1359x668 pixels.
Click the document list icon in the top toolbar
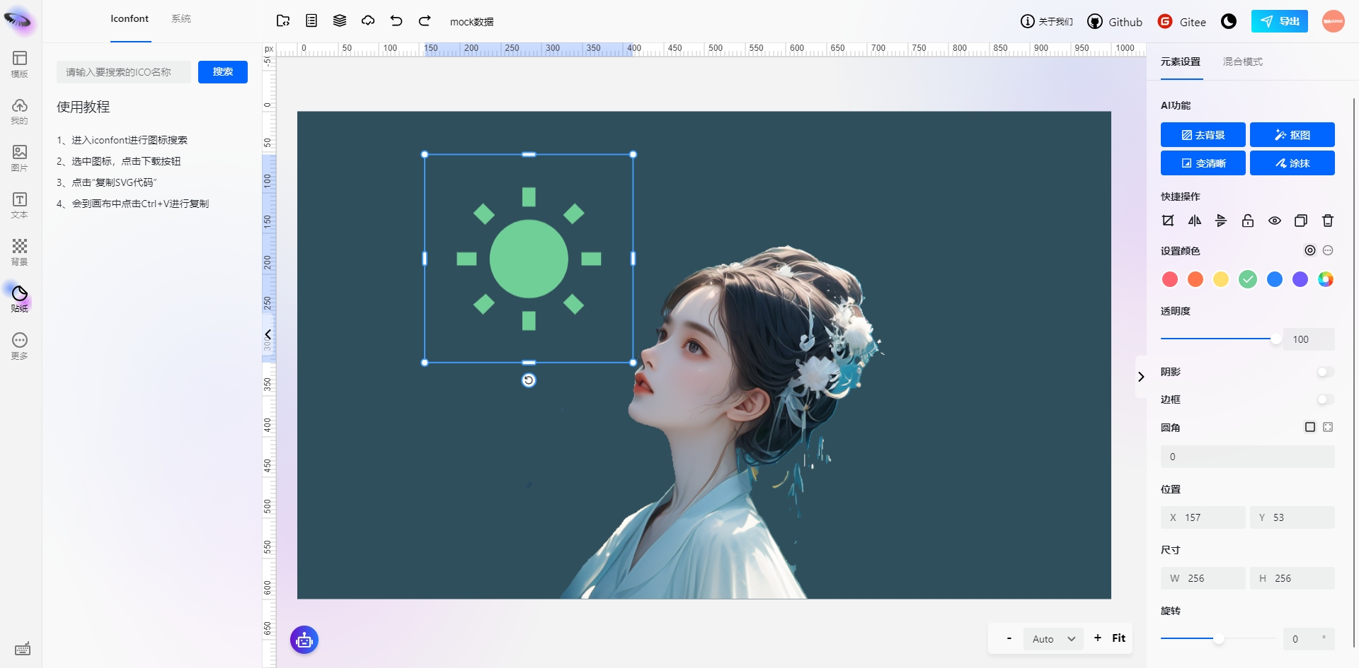(311, 21)
